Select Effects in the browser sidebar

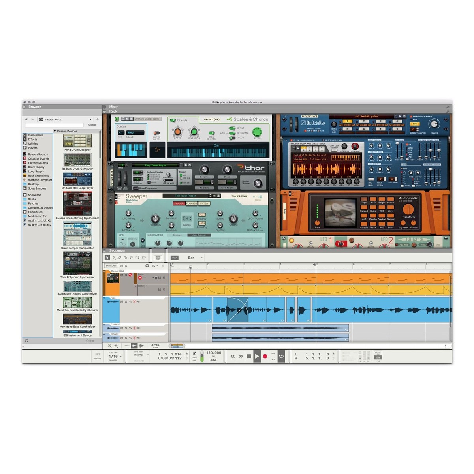click(x=32, y=139)
